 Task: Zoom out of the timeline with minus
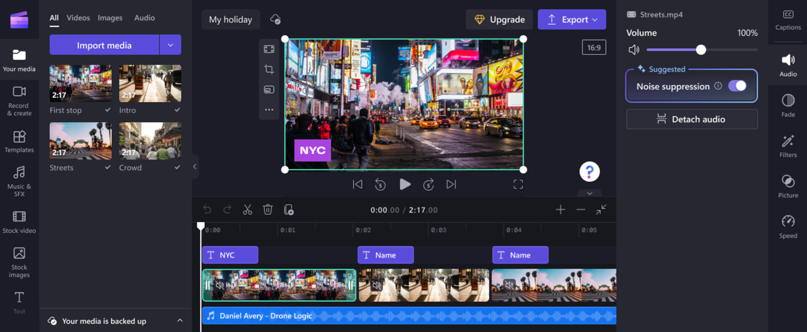581,210
